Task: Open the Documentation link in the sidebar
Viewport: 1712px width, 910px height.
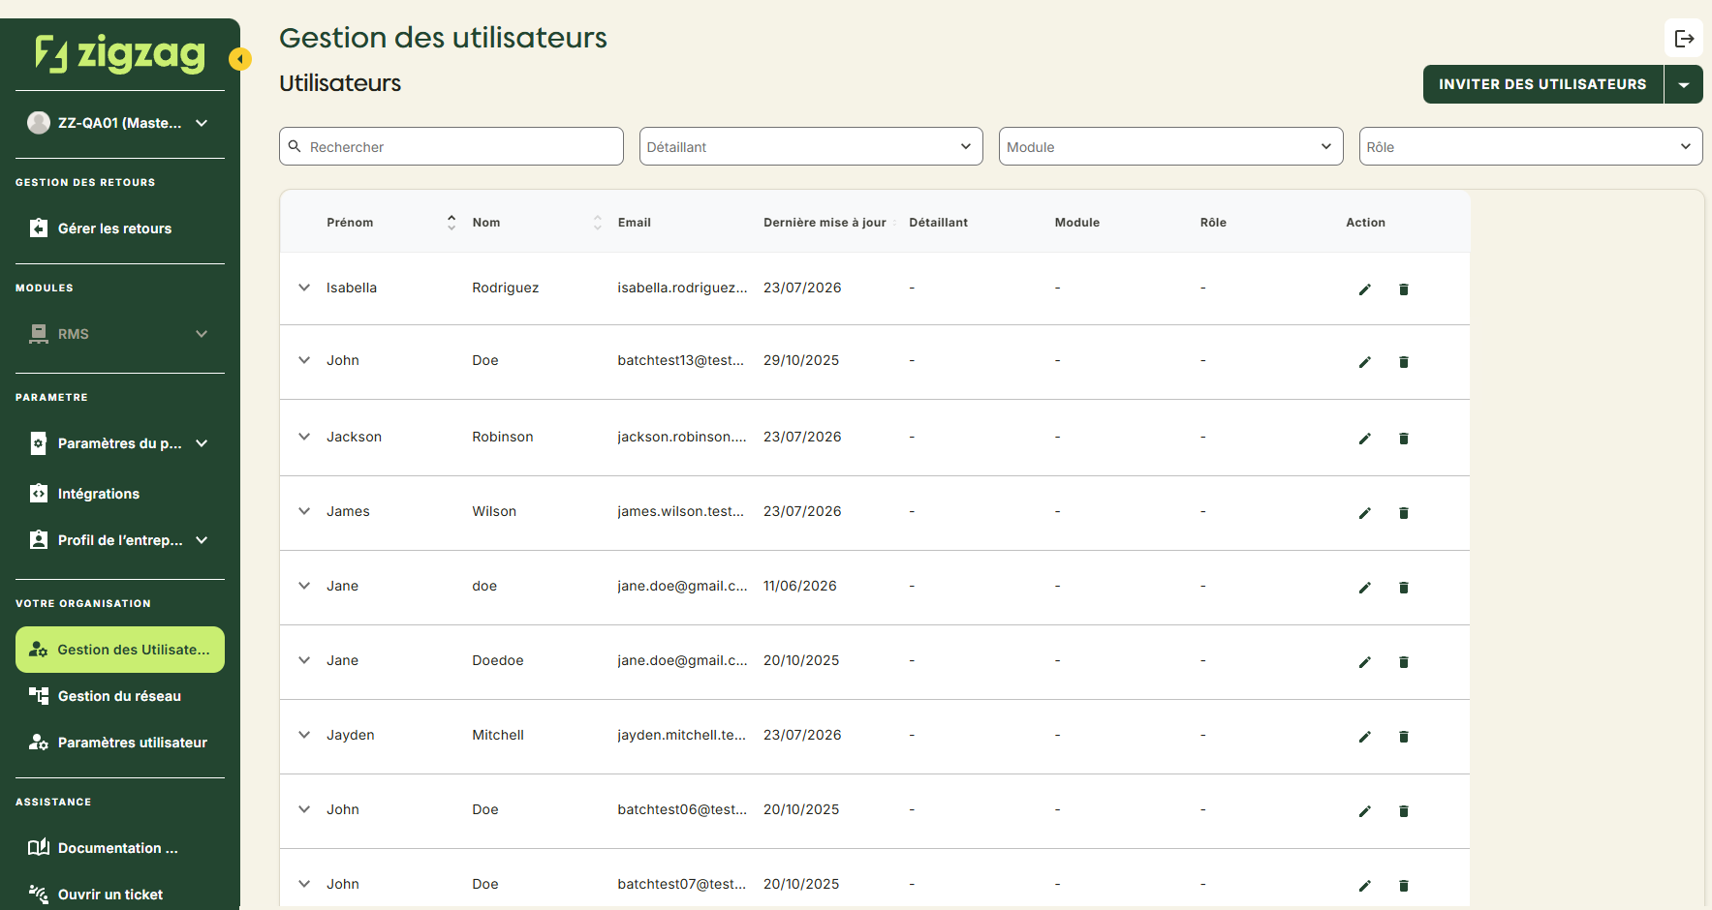Action: 119,848
